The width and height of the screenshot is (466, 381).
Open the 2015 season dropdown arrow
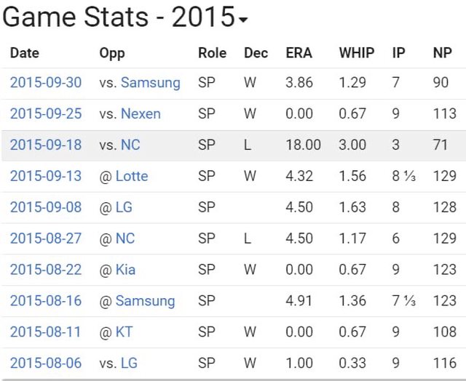click(x=242, y=20)
